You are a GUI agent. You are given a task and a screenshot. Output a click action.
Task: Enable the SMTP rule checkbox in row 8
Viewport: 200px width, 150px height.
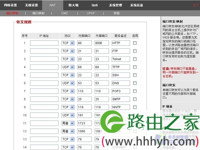[135, 99]
